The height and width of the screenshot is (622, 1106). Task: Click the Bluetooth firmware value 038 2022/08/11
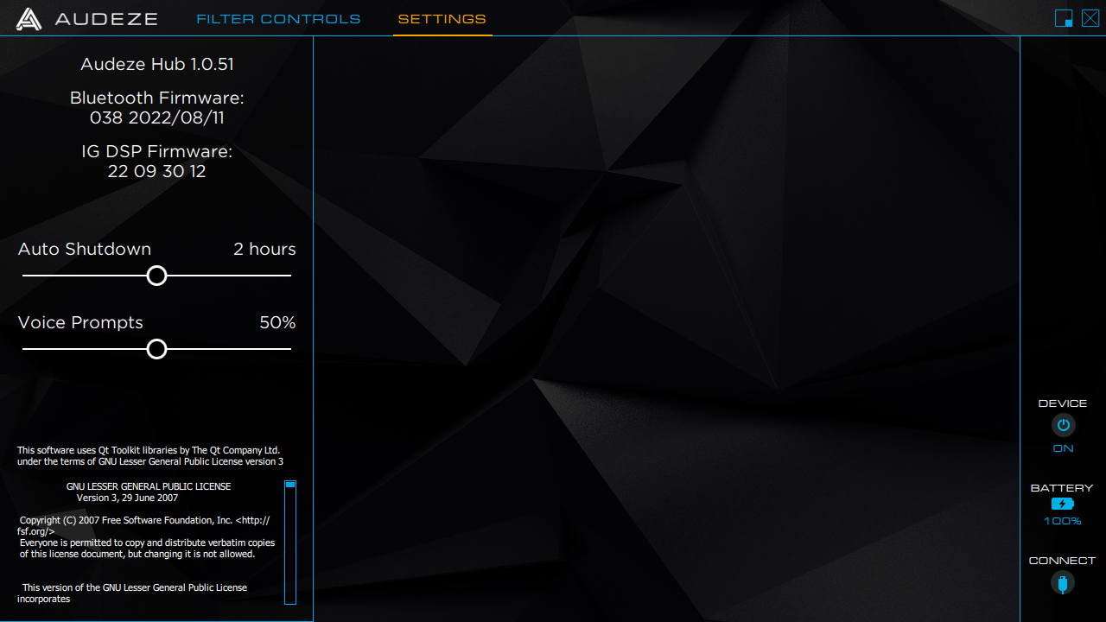(x=157, y=117)
